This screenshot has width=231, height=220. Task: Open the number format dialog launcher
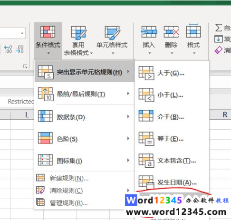click(x=25, y=67)
